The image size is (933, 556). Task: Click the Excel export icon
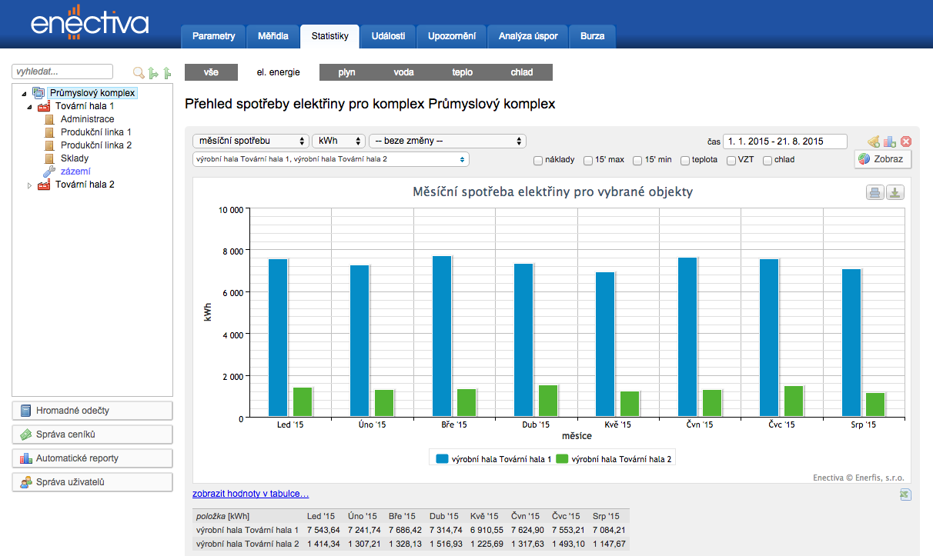click(905, 494)
